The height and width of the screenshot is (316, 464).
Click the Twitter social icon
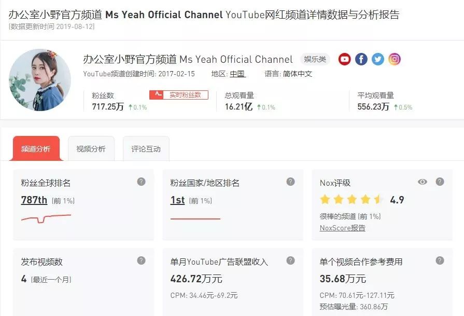pyautogui.click(x=378, y=59)
